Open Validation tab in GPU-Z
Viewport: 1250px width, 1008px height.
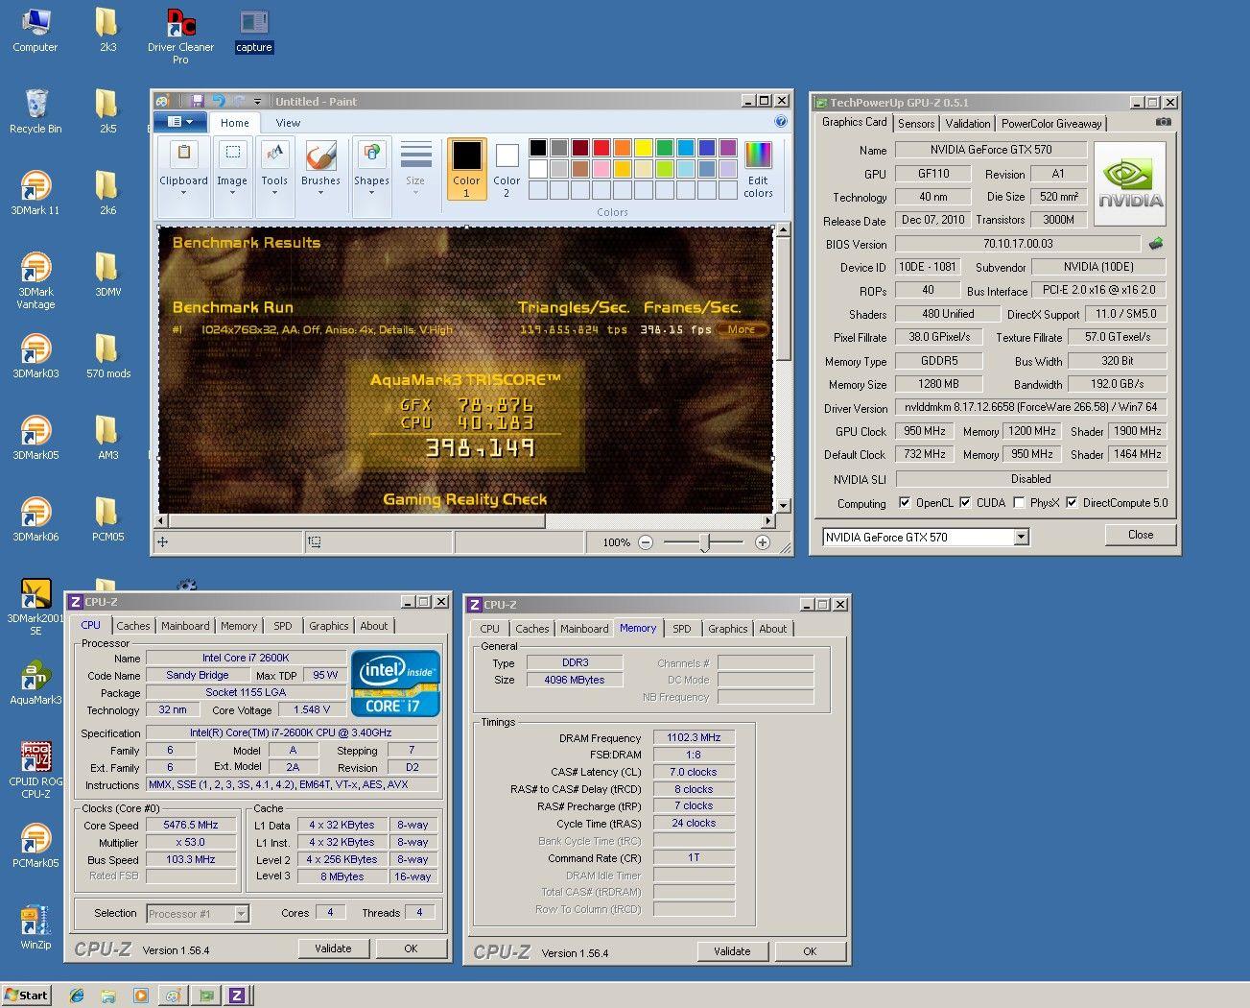(968, 124)
